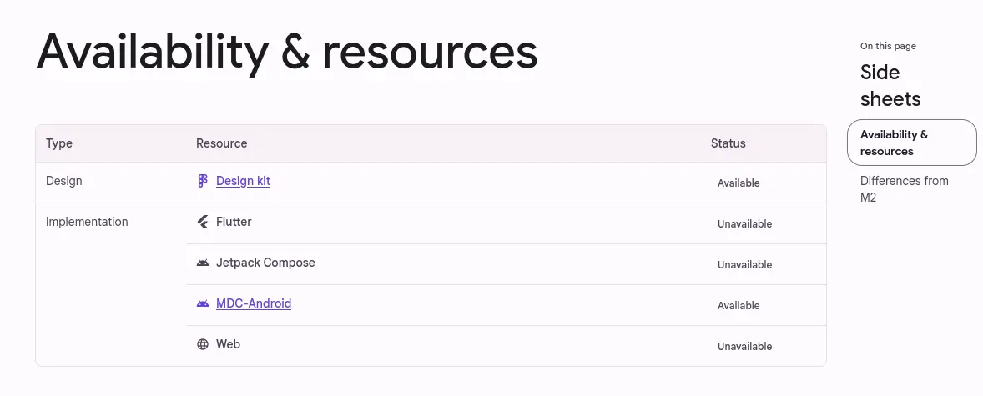Click the Resource column header
The image size is (983, 396).
point(221,143)
